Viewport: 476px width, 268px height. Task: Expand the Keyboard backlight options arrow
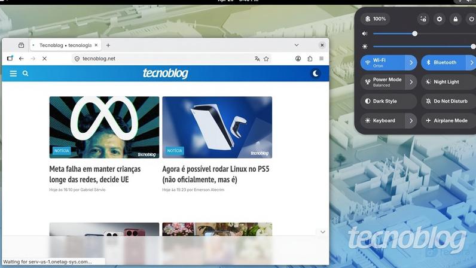(411, 121)
